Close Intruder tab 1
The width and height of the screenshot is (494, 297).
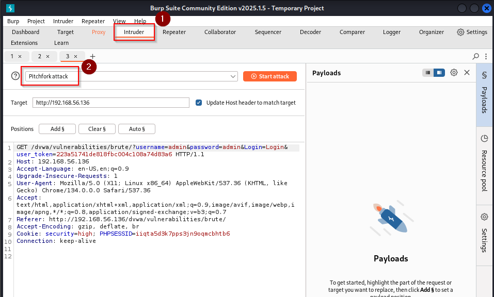click(x=20, y=56)
